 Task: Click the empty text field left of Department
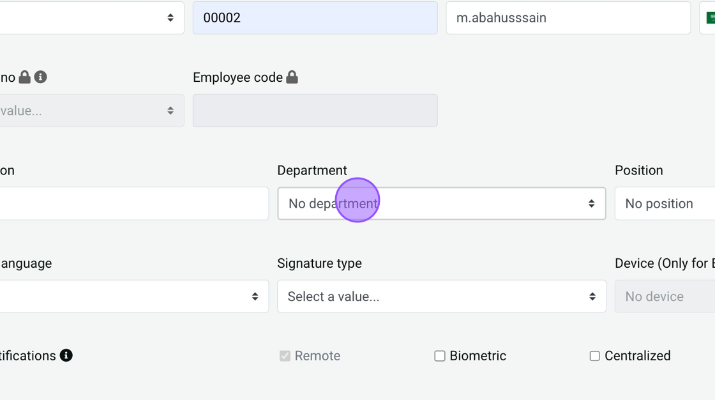134,203
